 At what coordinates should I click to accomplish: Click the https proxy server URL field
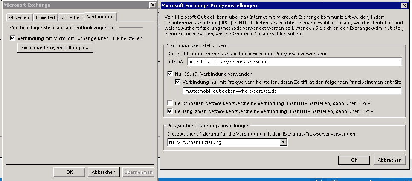point(295,62)
